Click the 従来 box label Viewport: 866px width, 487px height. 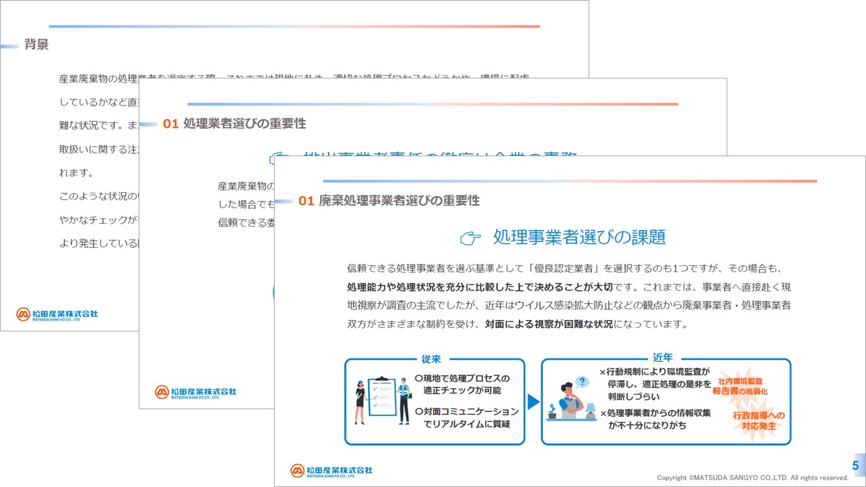[431, 359]
